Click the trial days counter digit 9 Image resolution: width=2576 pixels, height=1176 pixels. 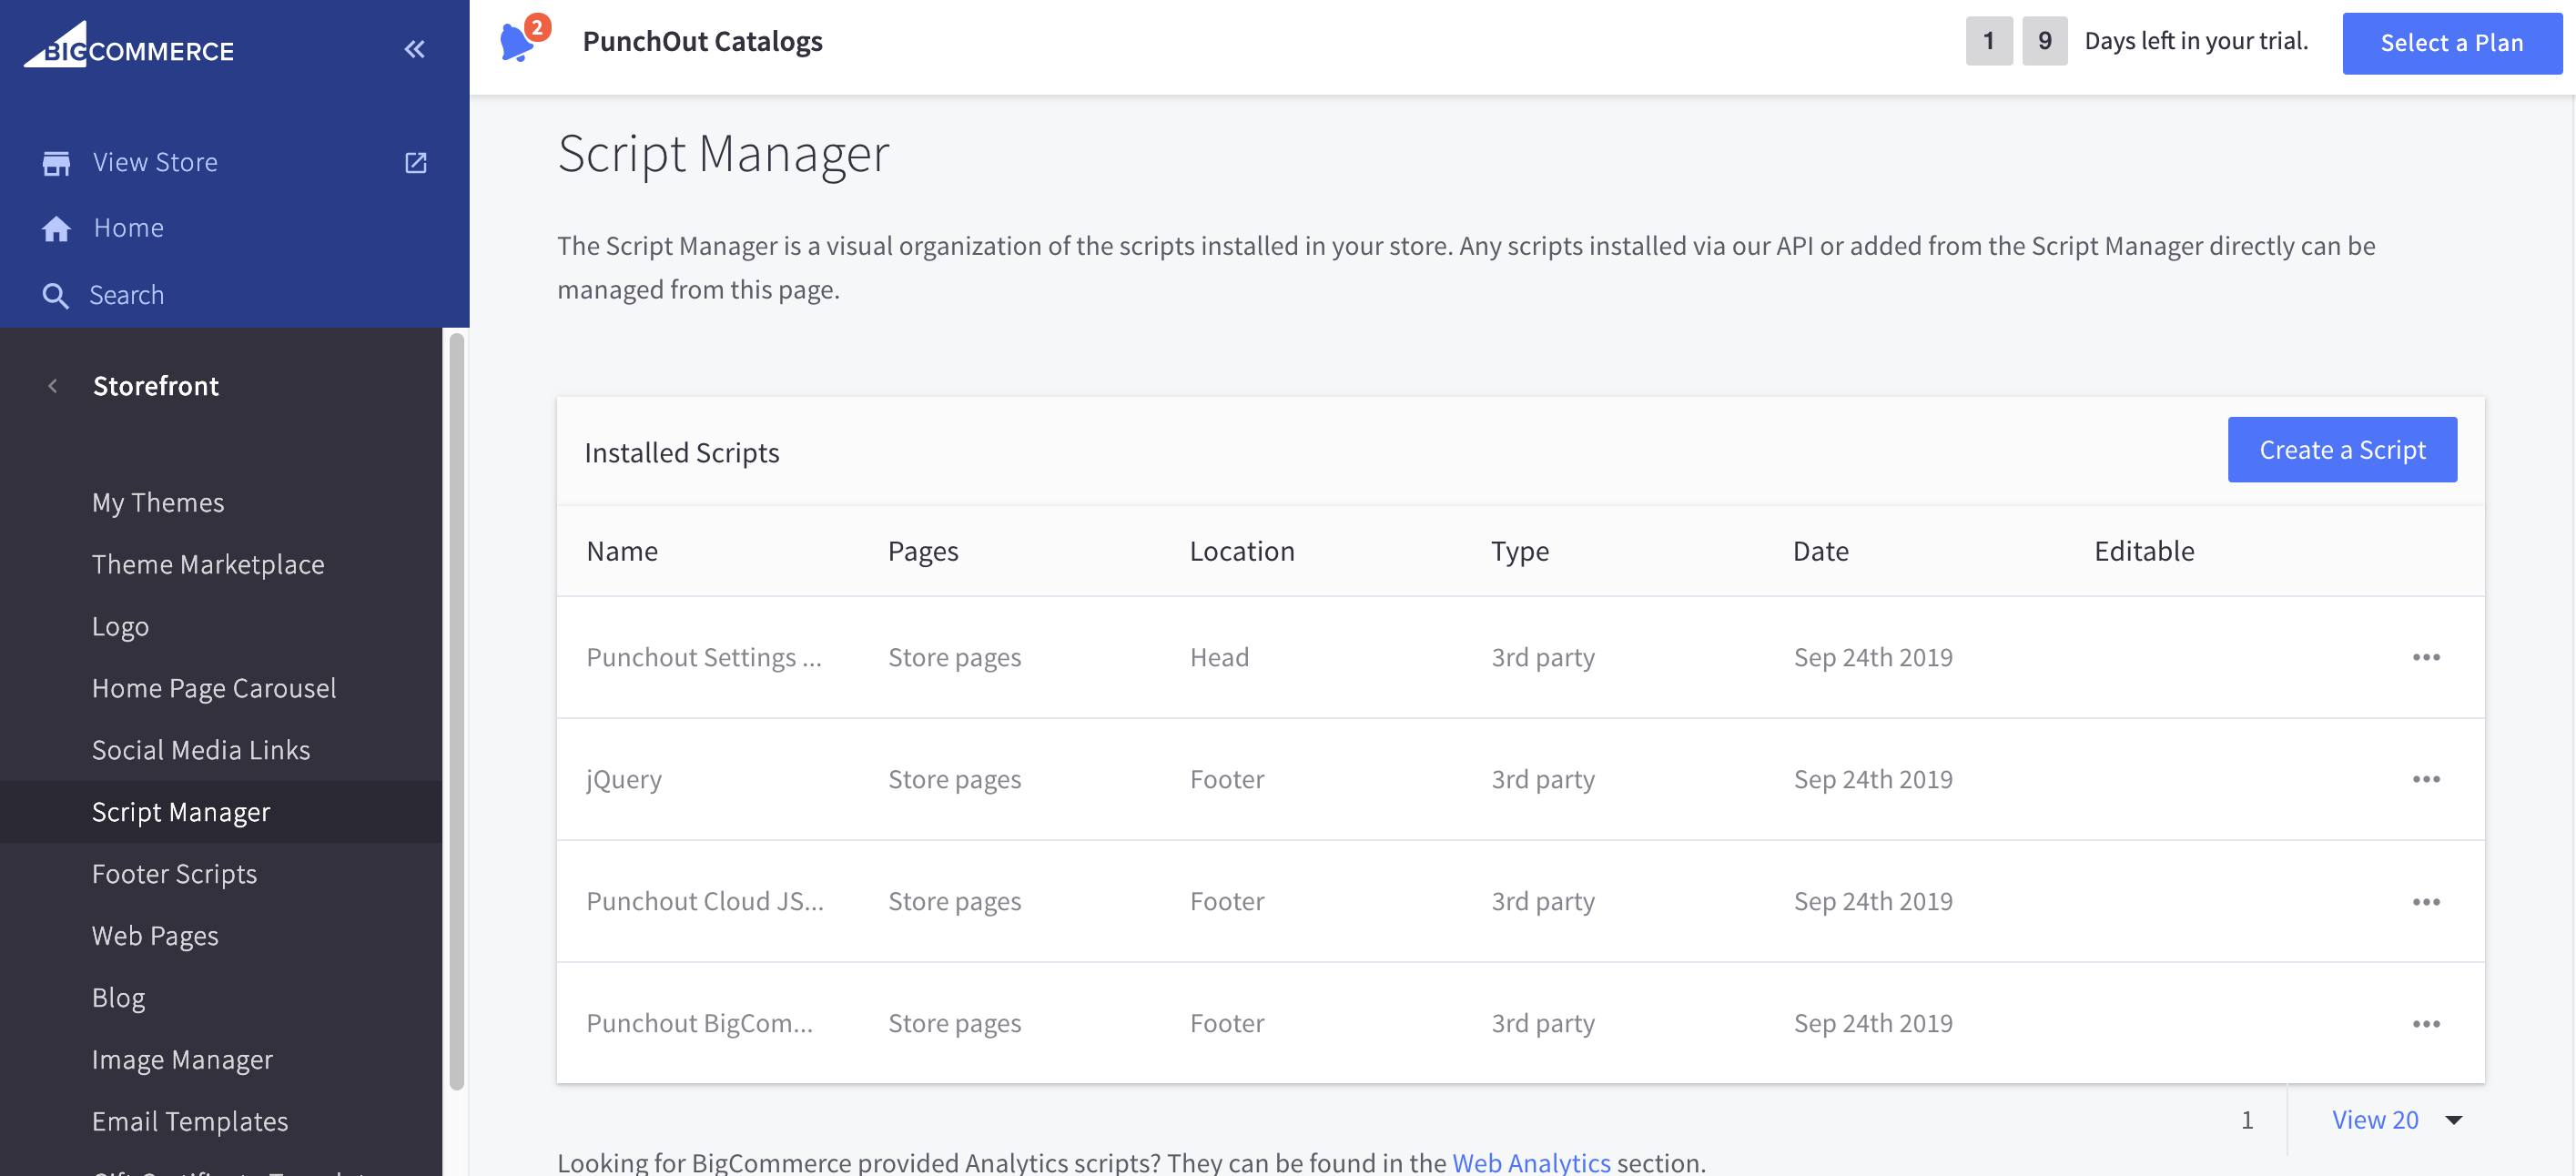point(2044,41)
